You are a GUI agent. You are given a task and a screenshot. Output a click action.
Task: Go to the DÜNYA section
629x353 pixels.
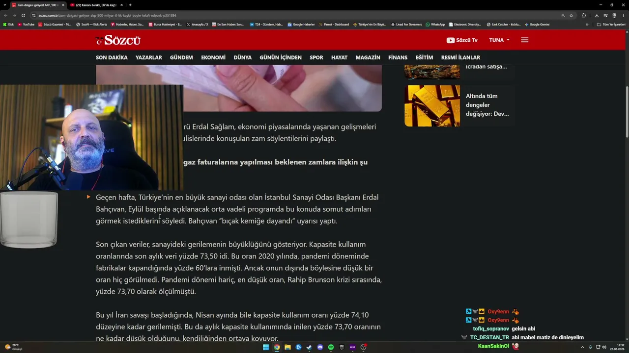242,57
